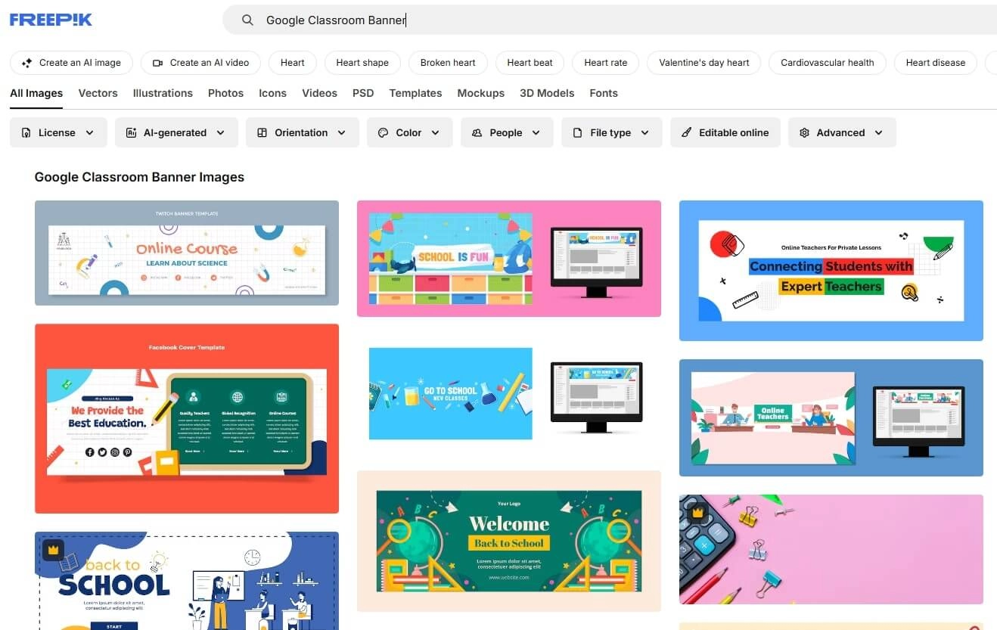This screenshot has width=997, height=630.
Task: Open the School is Fun banner thumbnail
Action: [x=508, y=258]
